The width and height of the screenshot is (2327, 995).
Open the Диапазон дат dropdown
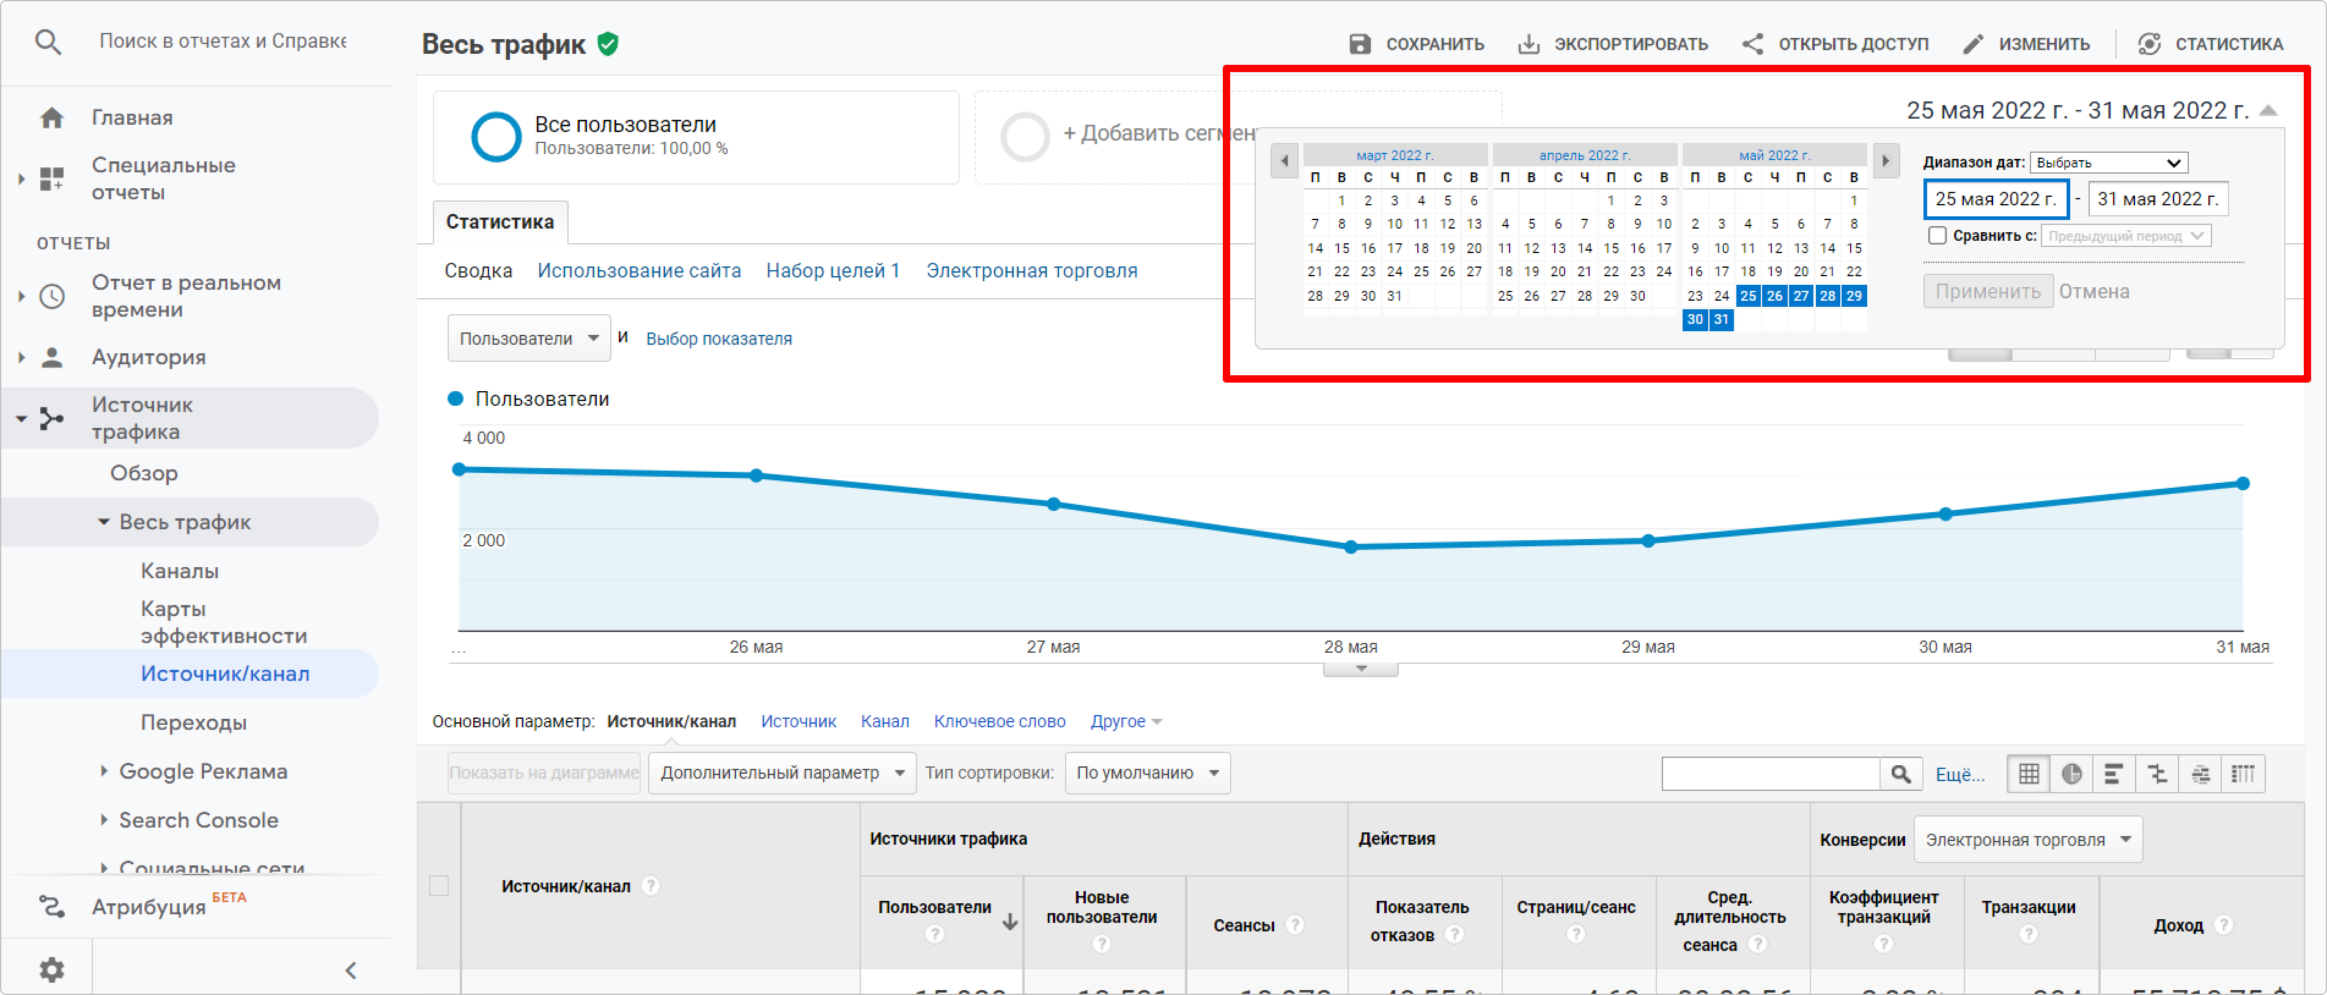(2108, 163)
